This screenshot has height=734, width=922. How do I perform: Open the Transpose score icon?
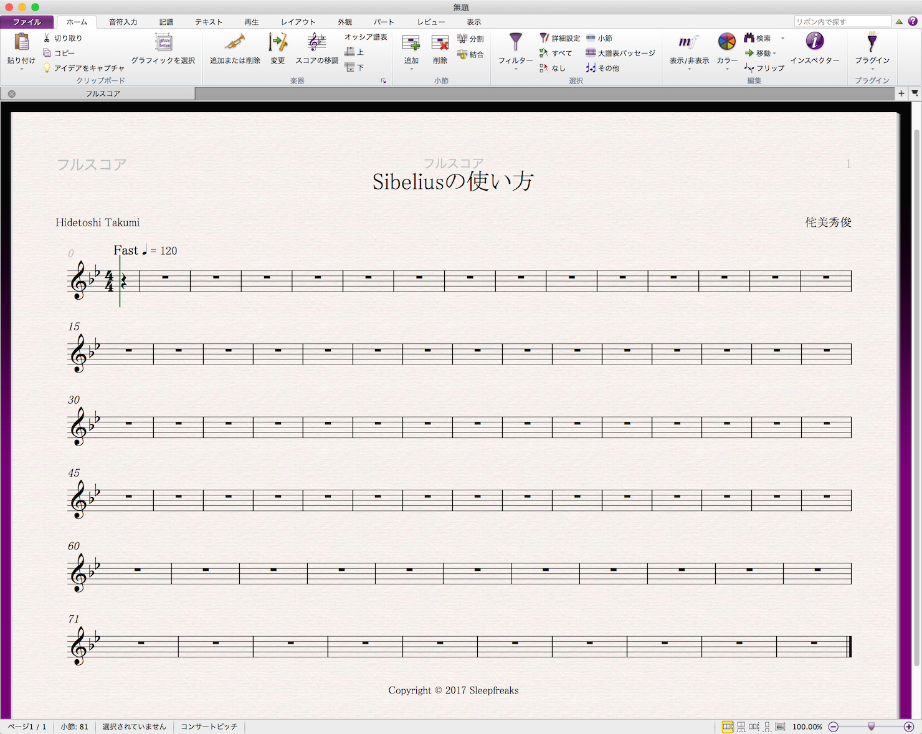point(316,42)
